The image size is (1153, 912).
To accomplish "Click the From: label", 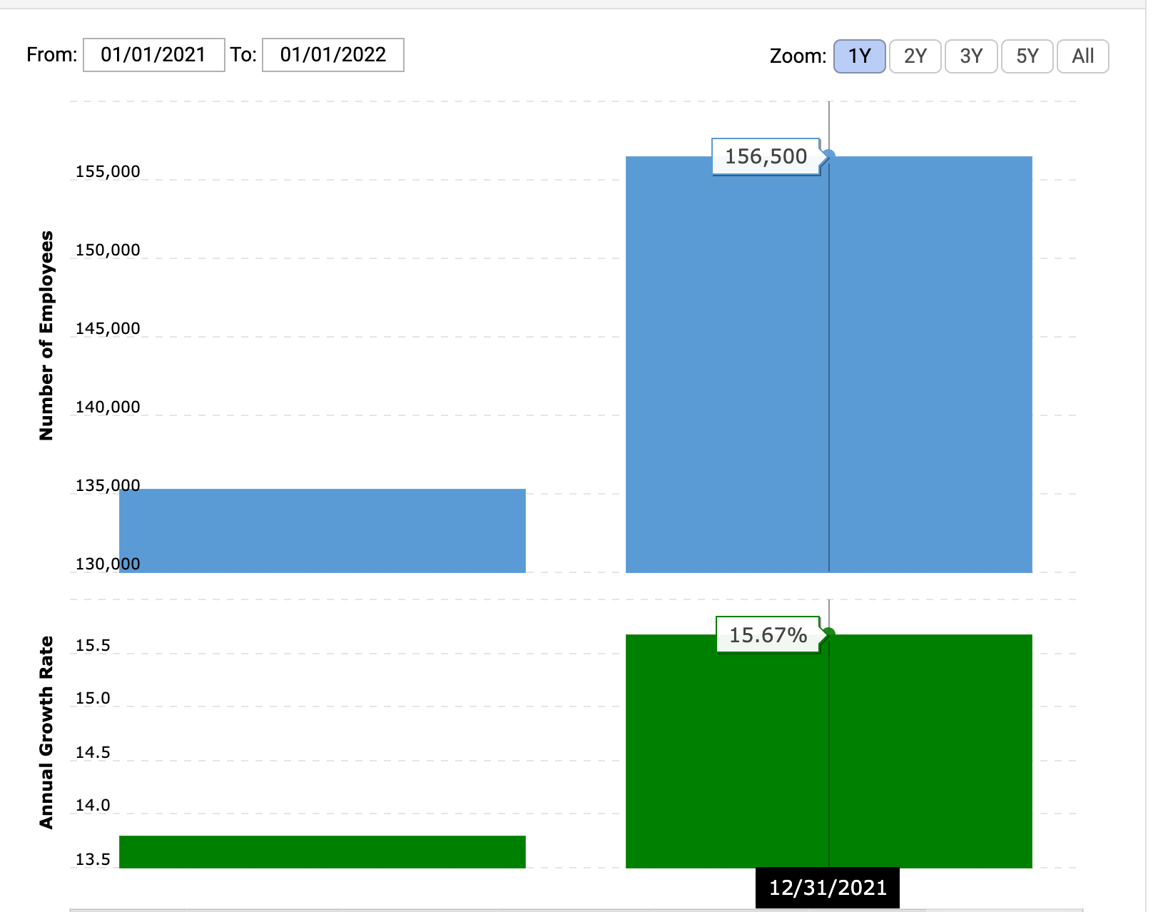I will (x=51, y=55).
